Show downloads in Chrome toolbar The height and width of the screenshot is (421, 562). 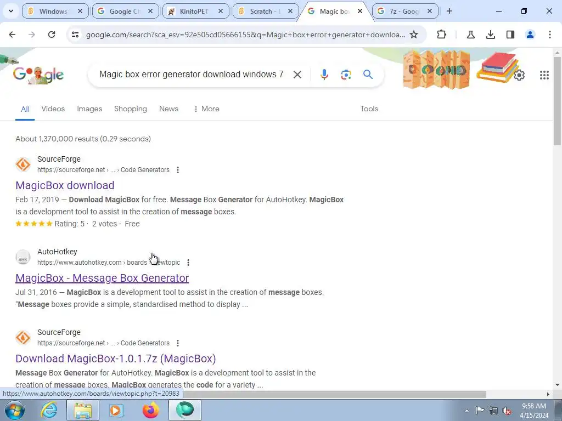point(490,35)
